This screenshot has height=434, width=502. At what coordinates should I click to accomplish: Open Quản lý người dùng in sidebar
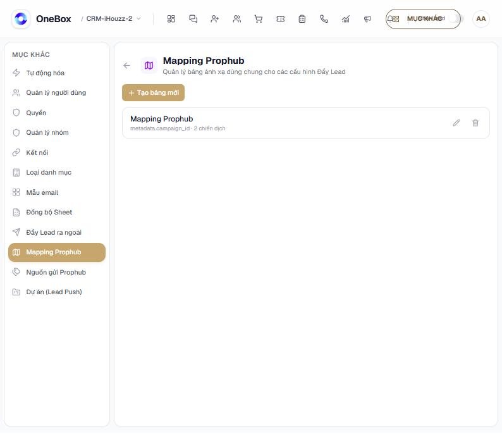click(57, 93)
